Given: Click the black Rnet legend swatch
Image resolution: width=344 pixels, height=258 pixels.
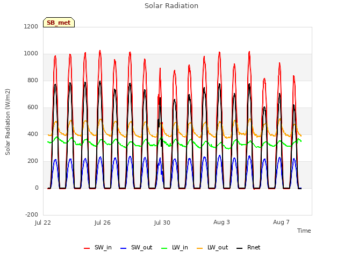Looking at the screenshot, I should click(240, 248).
